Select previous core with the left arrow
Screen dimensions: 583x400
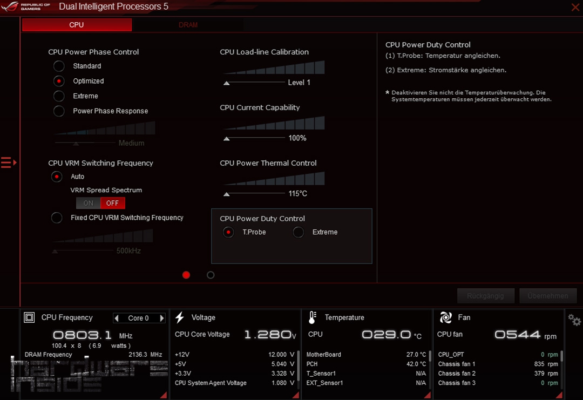coord(117,318)
